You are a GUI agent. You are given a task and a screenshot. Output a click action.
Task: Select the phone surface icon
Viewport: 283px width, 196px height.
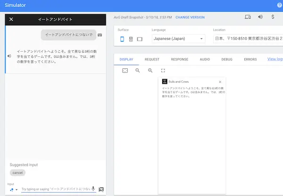[122, 39]
